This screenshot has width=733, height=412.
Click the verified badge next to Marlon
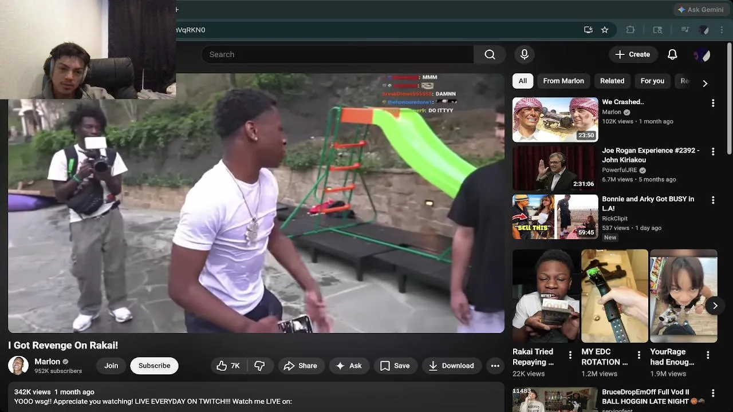pos(65,362)
